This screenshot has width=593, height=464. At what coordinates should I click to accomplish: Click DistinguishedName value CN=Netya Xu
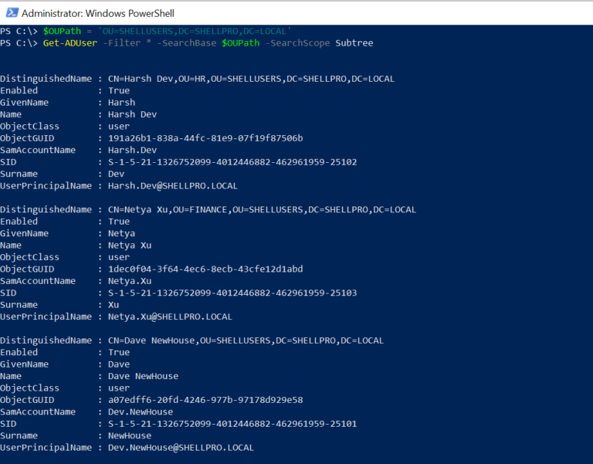(x=262, y=209)
